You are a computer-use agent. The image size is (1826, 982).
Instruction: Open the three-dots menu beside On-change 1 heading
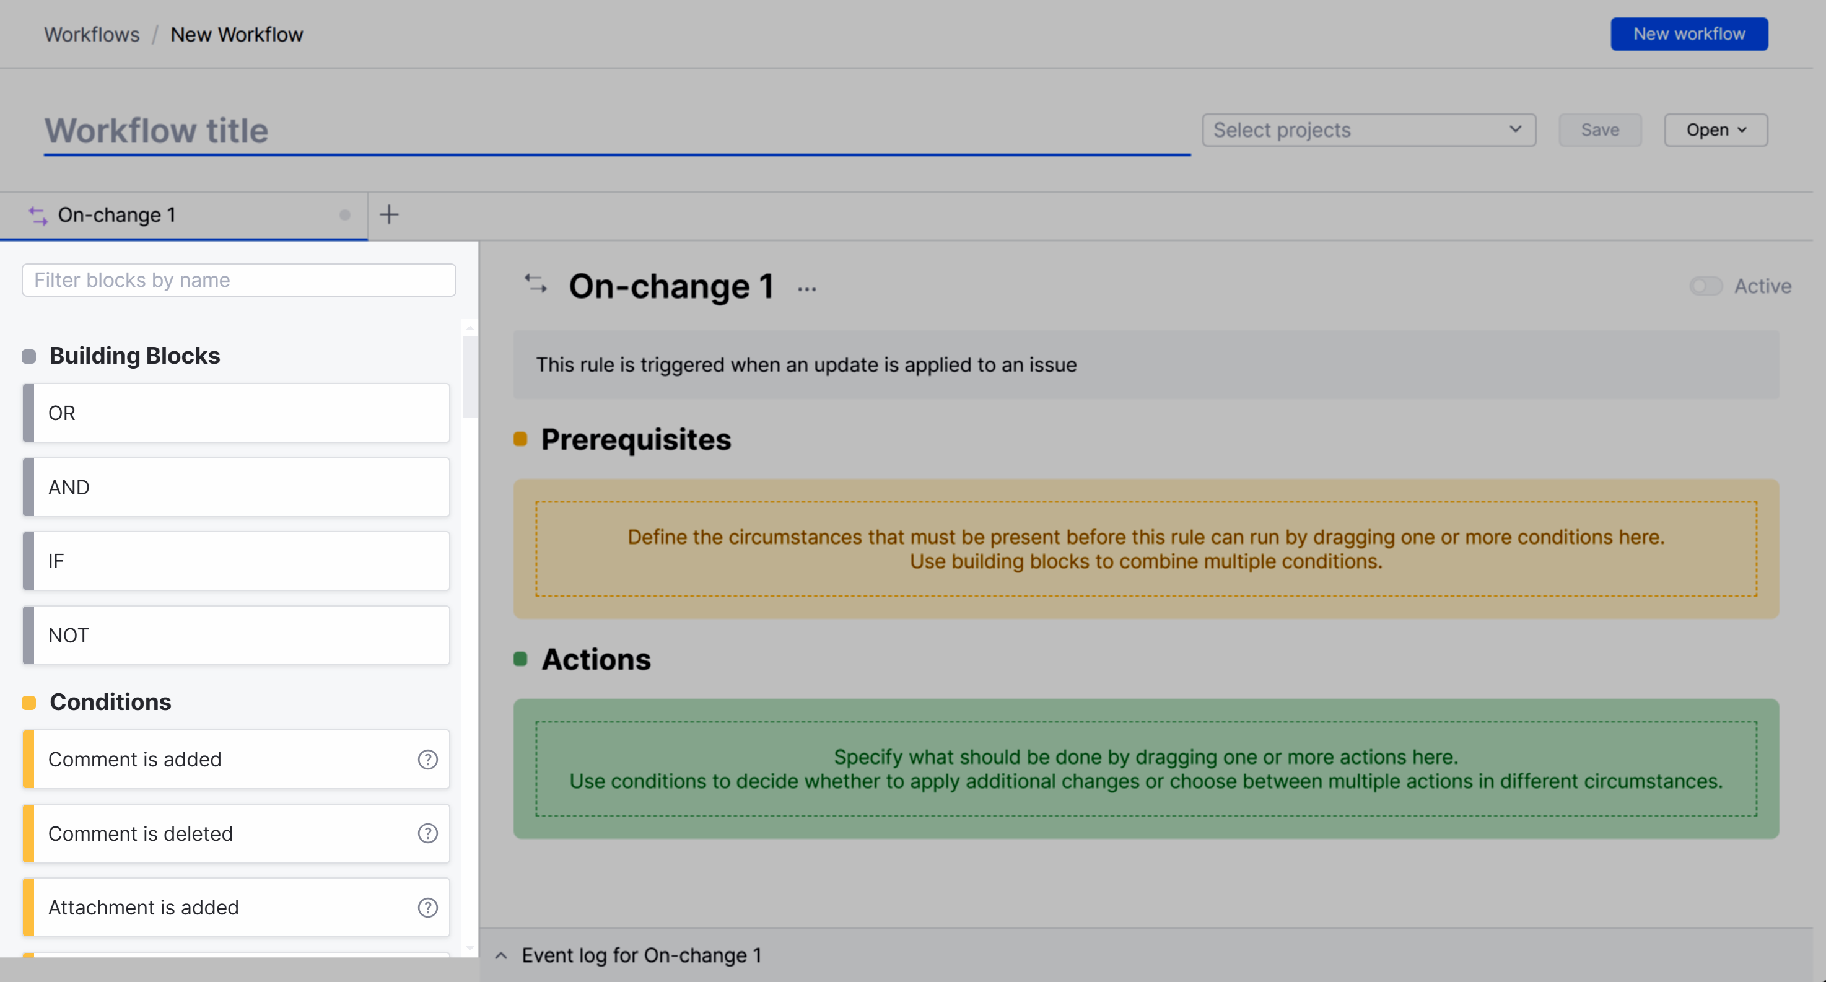(x=806, y=289)
